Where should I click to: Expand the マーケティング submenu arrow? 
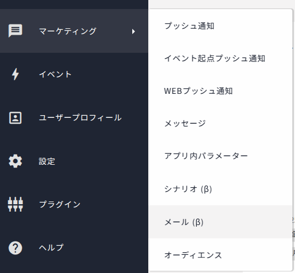[133, 31]
